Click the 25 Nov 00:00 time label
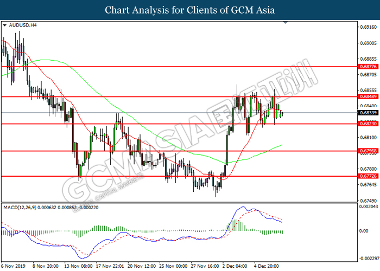Screen dimensions: 380x271 (x=173, y=266)
